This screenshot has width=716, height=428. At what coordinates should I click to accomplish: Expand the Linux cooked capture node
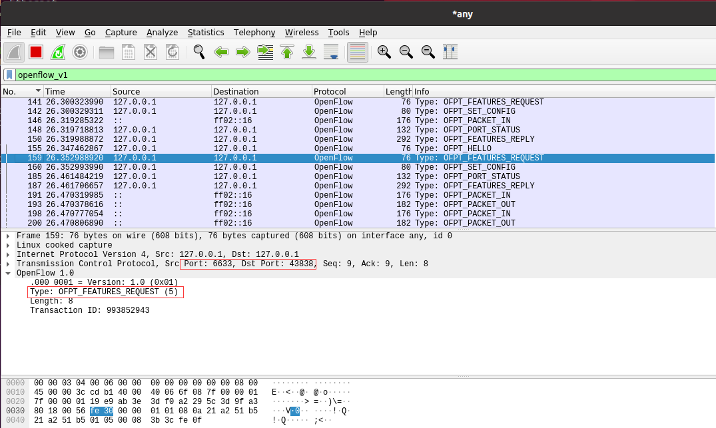[x=8, y=245]
